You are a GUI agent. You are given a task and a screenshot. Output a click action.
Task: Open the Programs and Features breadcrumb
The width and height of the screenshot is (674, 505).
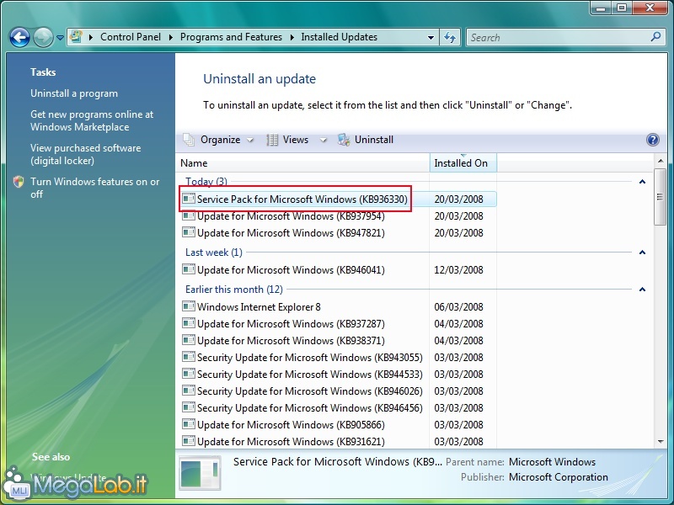231,37
